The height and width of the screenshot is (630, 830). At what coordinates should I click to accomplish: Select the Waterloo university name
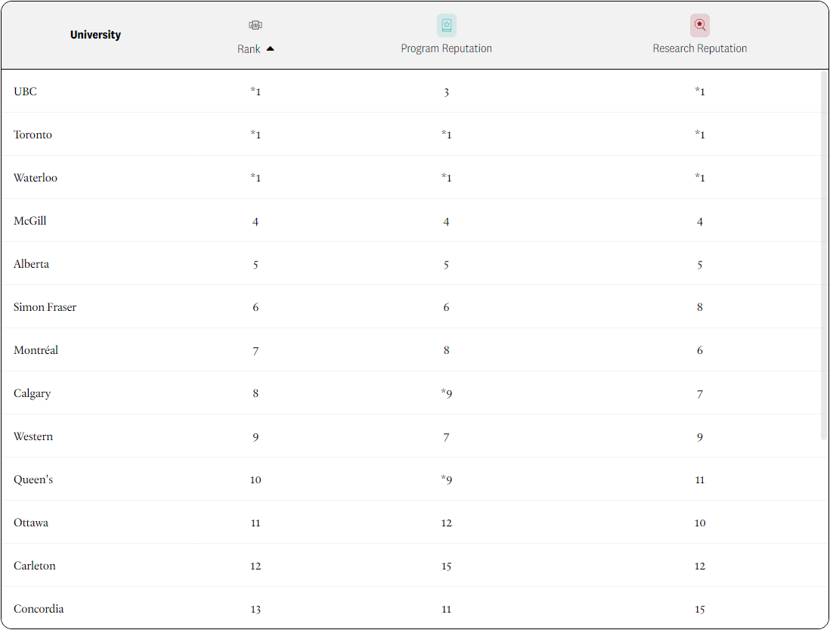[36, 177]
